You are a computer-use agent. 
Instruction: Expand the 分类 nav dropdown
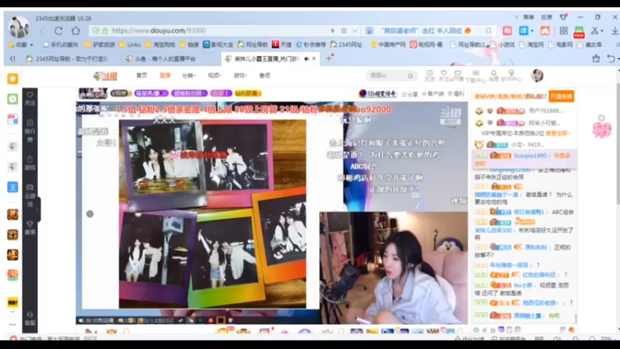click(x=188, y=75)
